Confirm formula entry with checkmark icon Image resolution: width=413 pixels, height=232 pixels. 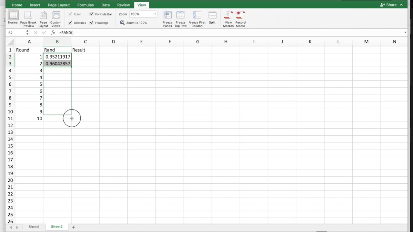[x=44, y=33]
